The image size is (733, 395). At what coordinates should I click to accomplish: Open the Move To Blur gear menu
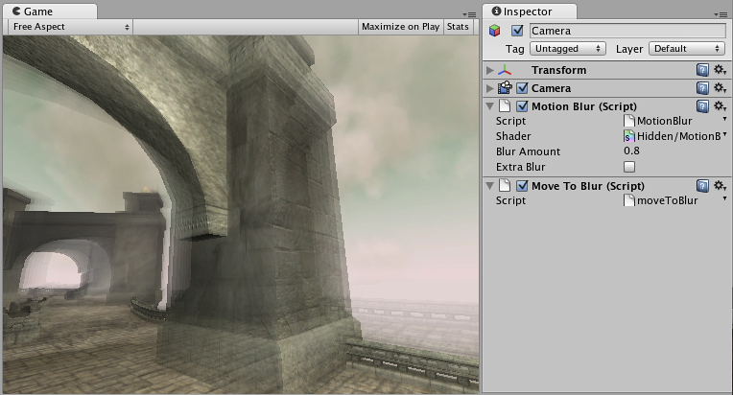click(719, 185)
